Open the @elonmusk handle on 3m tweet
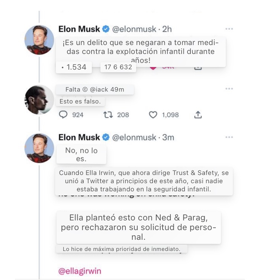 point(134,137)
